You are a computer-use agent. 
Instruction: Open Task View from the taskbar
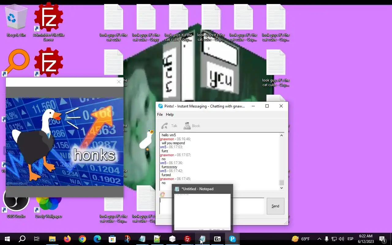pyautogui.click(x=37, y=239)
